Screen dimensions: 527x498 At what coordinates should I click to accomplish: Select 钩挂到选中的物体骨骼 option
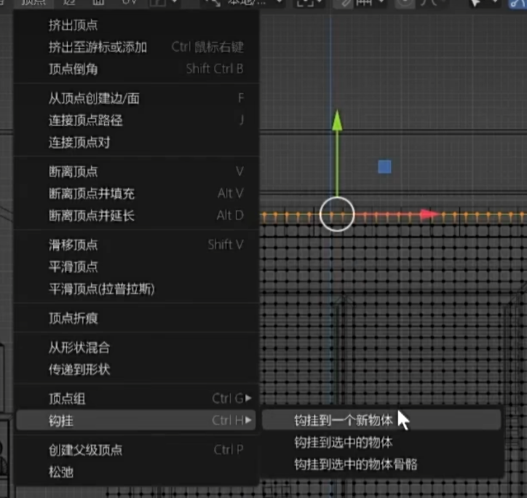(355, 464)
